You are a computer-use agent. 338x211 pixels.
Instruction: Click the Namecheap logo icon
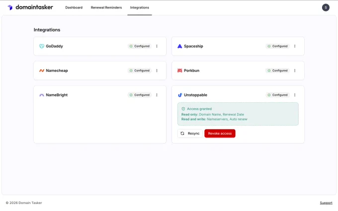[42, 70]
